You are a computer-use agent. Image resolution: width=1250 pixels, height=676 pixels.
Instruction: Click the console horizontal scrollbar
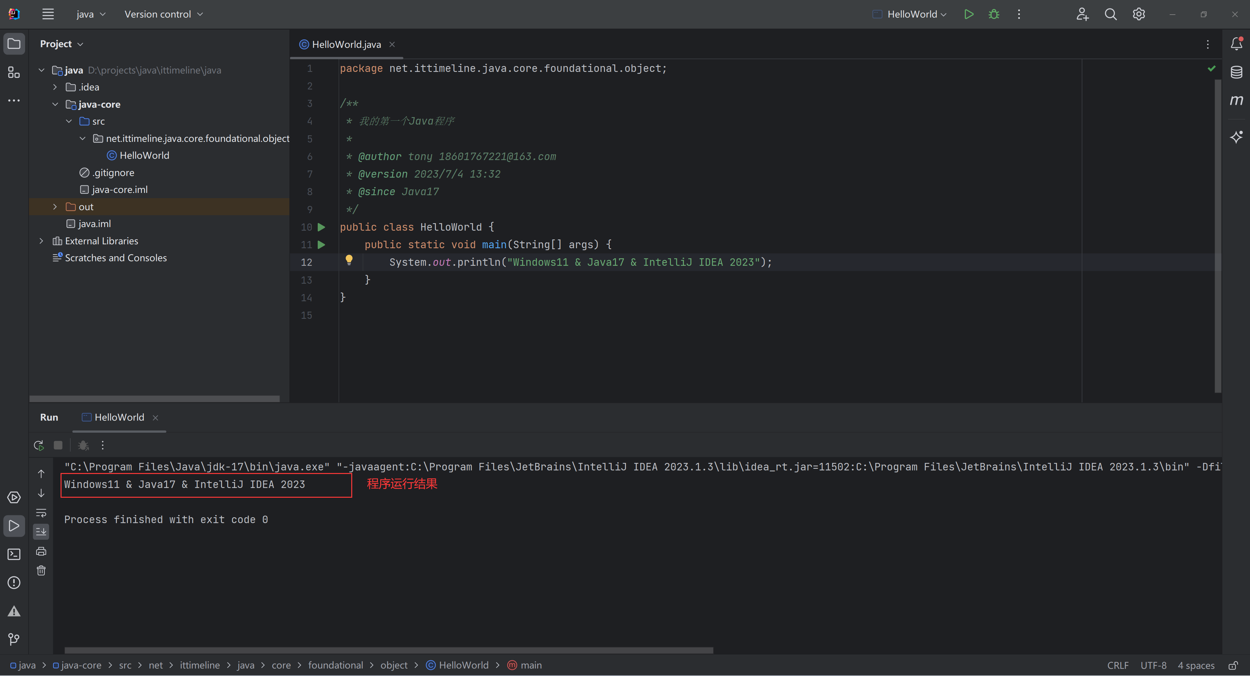(x=389, y=650)
